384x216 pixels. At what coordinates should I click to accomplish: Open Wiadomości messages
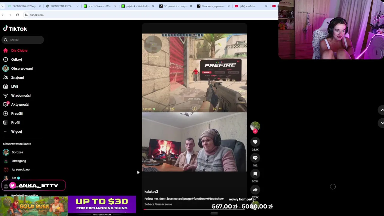(21, 95)
